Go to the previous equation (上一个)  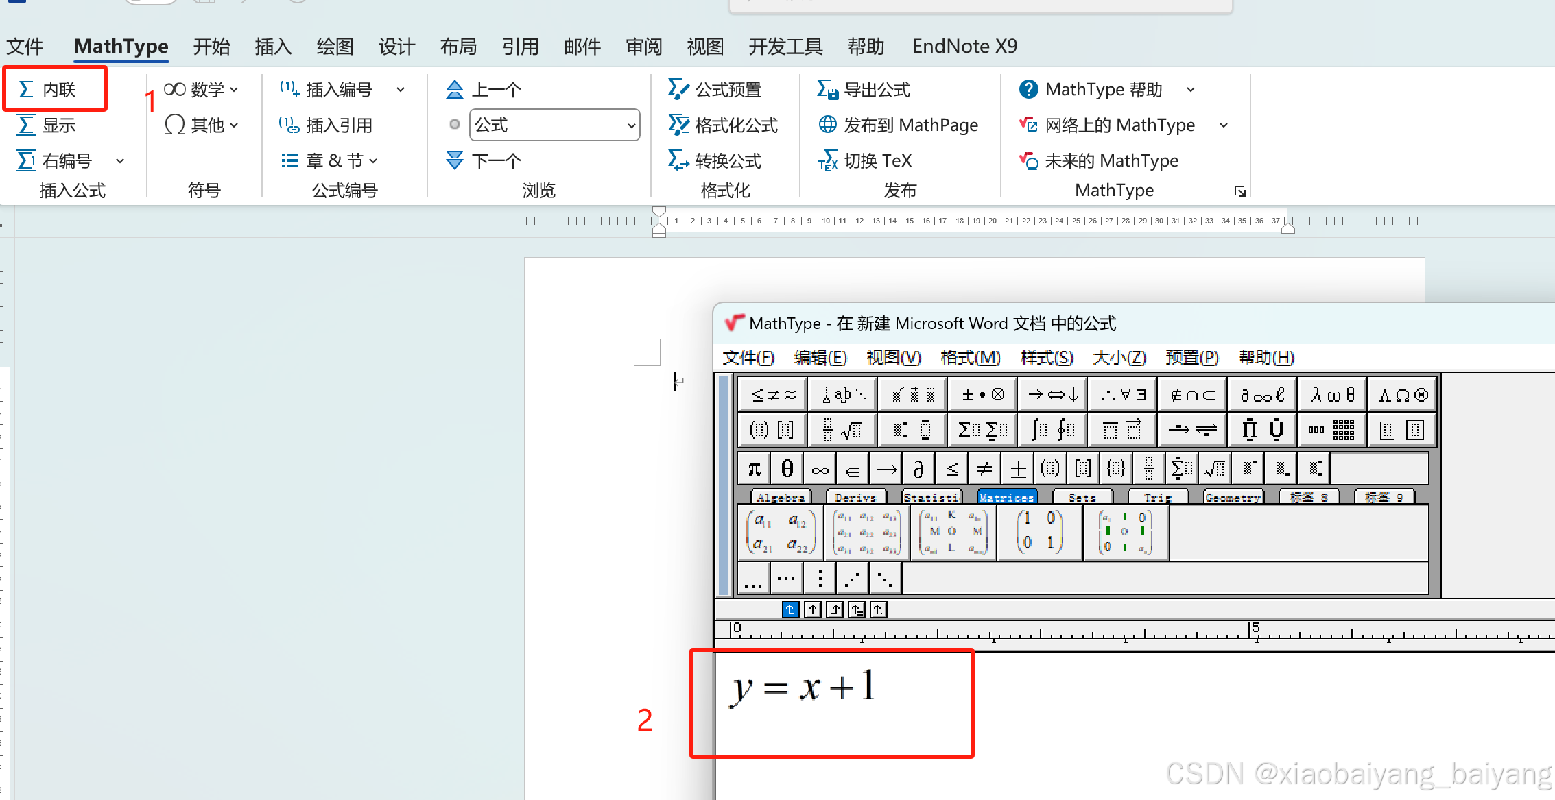[484, 89]
